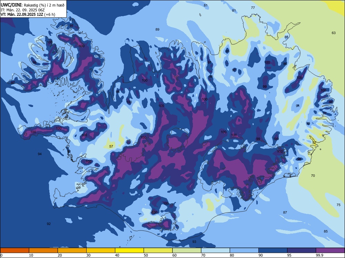Image resolution: width=345 pixels, height=258 pixels.
Task: Click the legend tick label '30'
Action: click(88, 255)
